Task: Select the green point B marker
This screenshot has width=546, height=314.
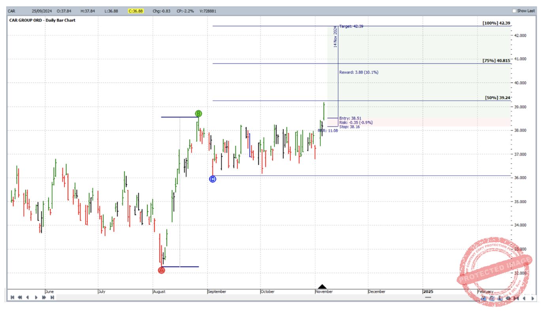Action: click(198, 114)
